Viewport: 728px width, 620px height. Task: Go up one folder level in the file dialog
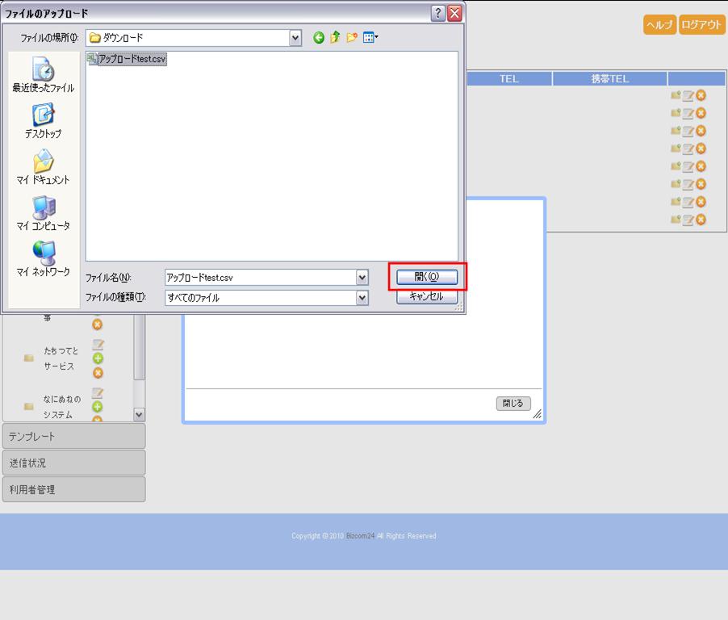tap(335, 37)
